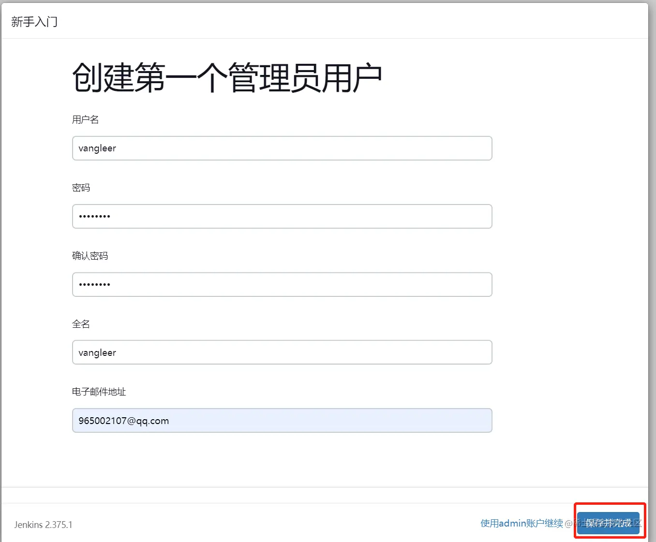Screen dimensions: 656x542
Task: Click the 电子邮件地址 label
Action: [99, 392]
